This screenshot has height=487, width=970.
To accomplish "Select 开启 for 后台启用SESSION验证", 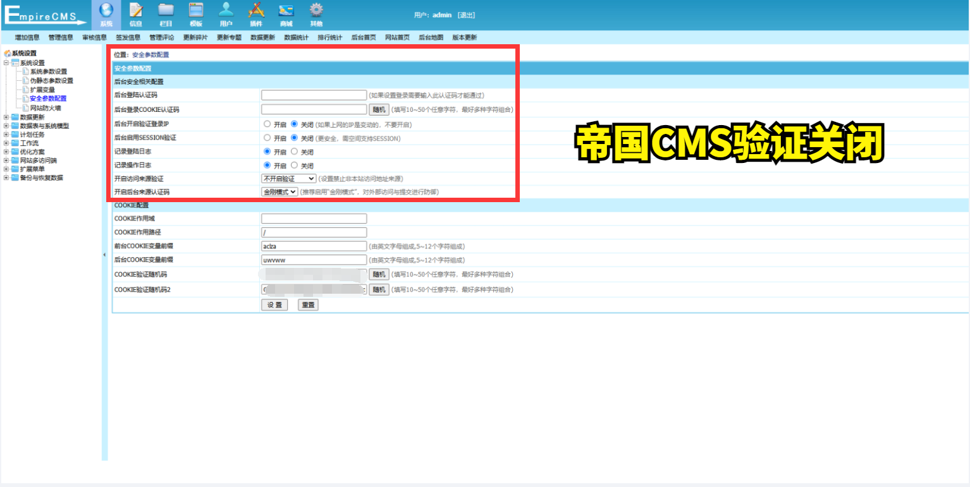I will click(x=267, y=138).
